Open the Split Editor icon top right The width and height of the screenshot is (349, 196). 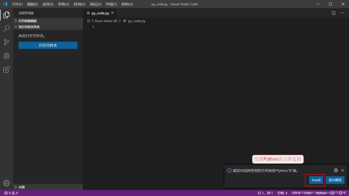[333, 13]
